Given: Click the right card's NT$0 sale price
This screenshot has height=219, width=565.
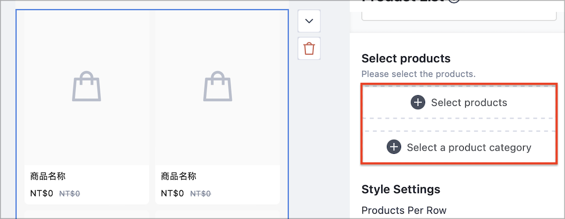Looking at the screenshot, I should coord(173,194).
